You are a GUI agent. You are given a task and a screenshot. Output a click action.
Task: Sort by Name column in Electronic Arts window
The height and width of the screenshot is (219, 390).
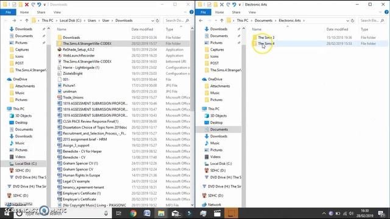[257, 29]
